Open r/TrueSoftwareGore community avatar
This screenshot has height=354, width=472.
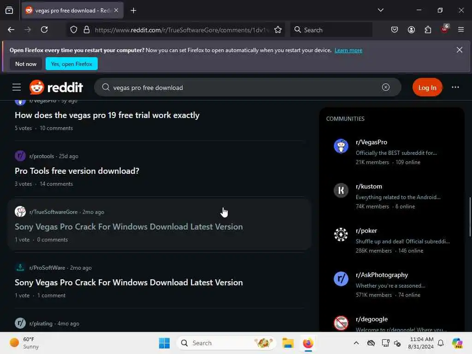(x=20, y=212)
